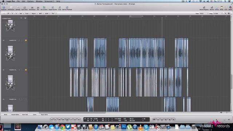
Task: Open the Piano Roll tab
Action: tap(25, 115)
